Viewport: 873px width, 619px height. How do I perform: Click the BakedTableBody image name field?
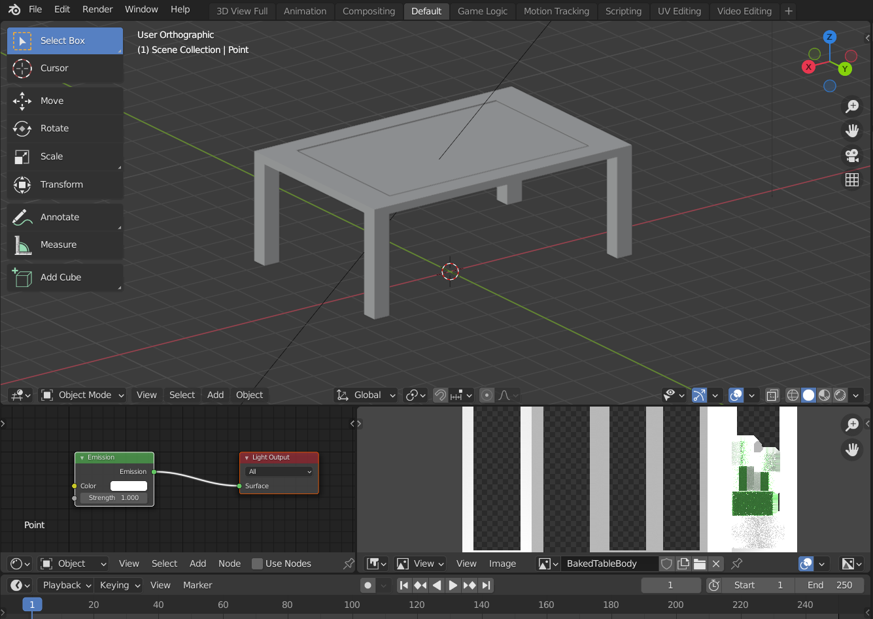click(x=609, y=563)
